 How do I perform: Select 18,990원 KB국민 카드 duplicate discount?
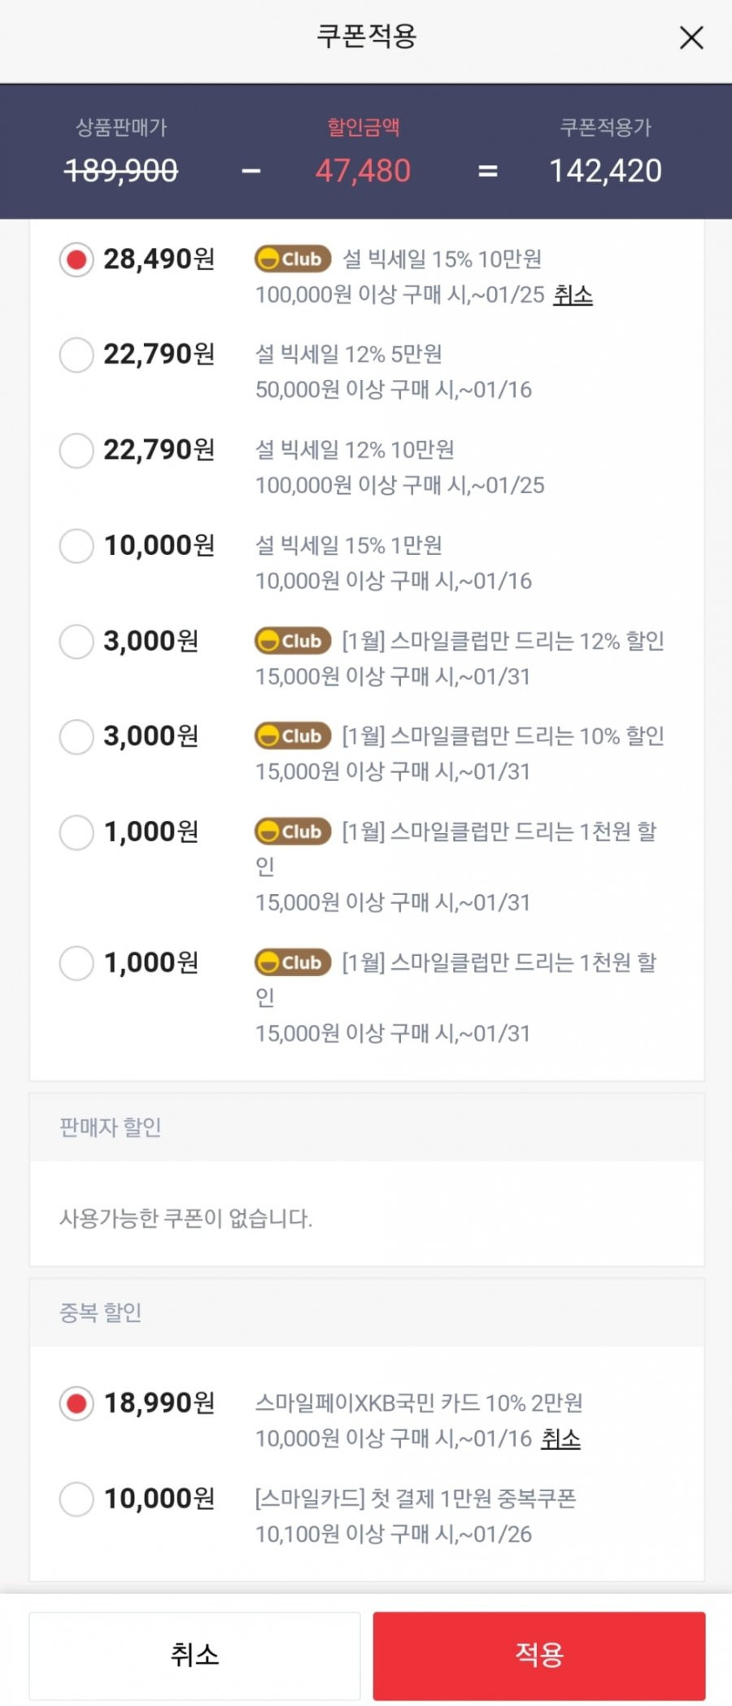click(76, 1404)
